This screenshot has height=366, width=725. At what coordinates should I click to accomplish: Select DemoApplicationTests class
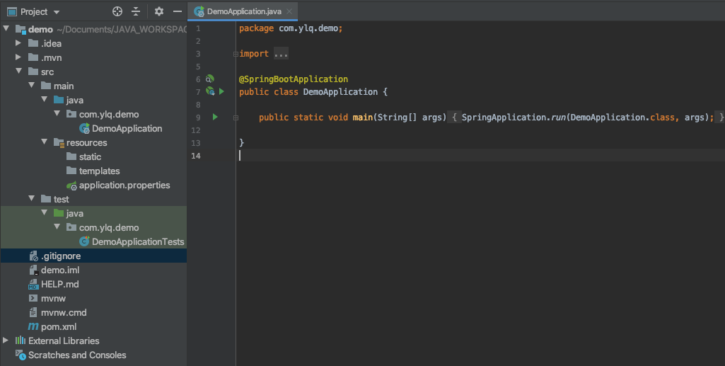[x=138, y=241]
